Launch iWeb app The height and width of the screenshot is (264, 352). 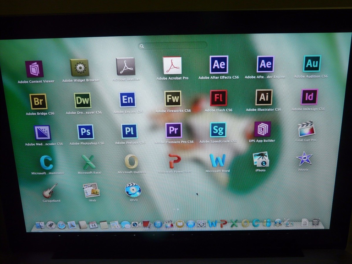pyautogui.click(x=91, y=190)
